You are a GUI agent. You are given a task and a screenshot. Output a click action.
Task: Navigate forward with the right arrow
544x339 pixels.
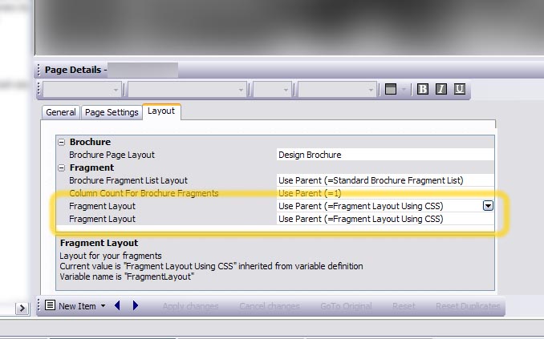[x=136, y=306]
